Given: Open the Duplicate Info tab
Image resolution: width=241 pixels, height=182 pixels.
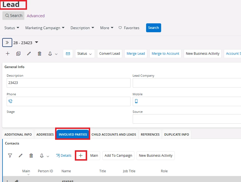Looking at the screenshot, I should point(177,134).
